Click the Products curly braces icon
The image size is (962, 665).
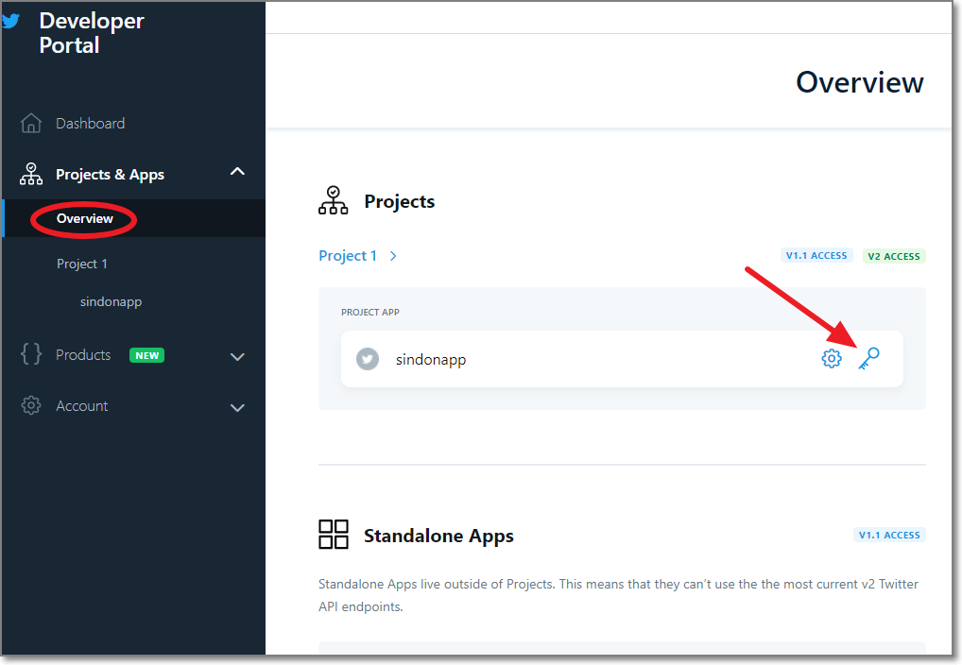click(30, 354)
